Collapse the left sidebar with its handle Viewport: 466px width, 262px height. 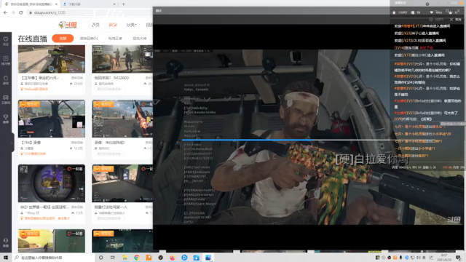(x=12, y=143)
